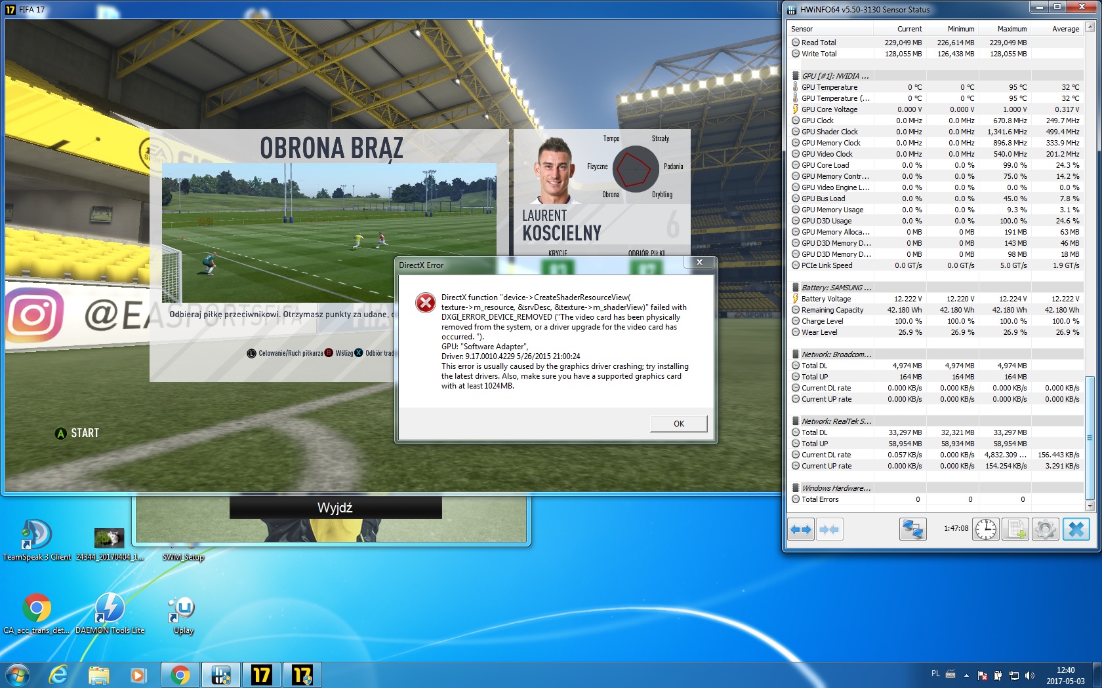Screen dimensions: 1102x688
Task: Open the TeamSpeak 3 Client desktop shortcut
Action: (x=37, y=541)
